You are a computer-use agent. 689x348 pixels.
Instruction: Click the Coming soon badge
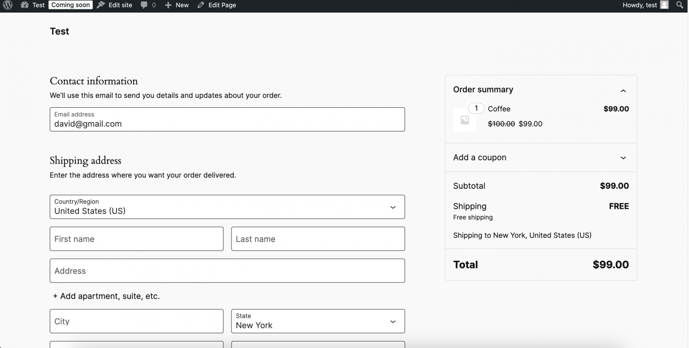(x=70, y=5)
